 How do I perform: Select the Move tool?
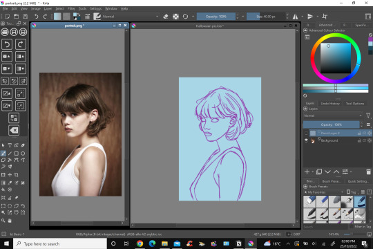point(10,175)
